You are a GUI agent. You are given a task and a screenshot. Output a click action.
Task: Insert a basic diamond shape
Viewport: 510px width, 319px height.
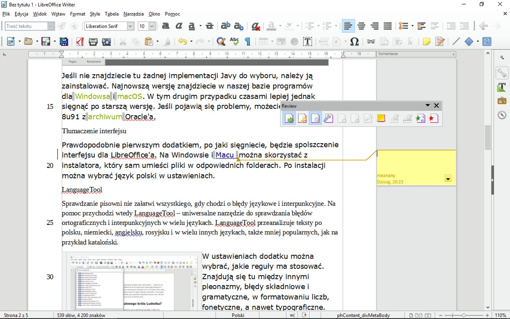pyautogui.click(x=469, y=42)
